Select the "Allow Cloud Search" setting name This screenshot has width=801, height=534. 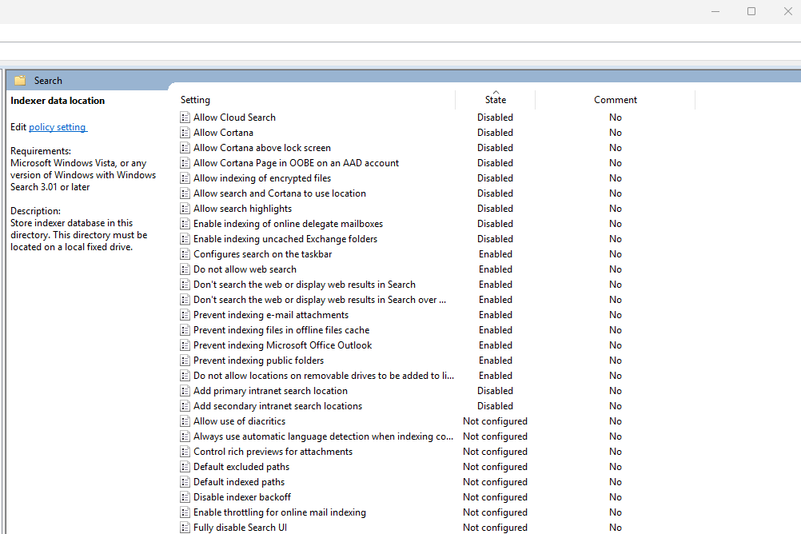pyautogui.click(x=234, y=118)
